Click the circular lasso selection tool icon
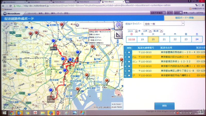The height and width of the screenshot is (116, 206). tap(118, 26)
